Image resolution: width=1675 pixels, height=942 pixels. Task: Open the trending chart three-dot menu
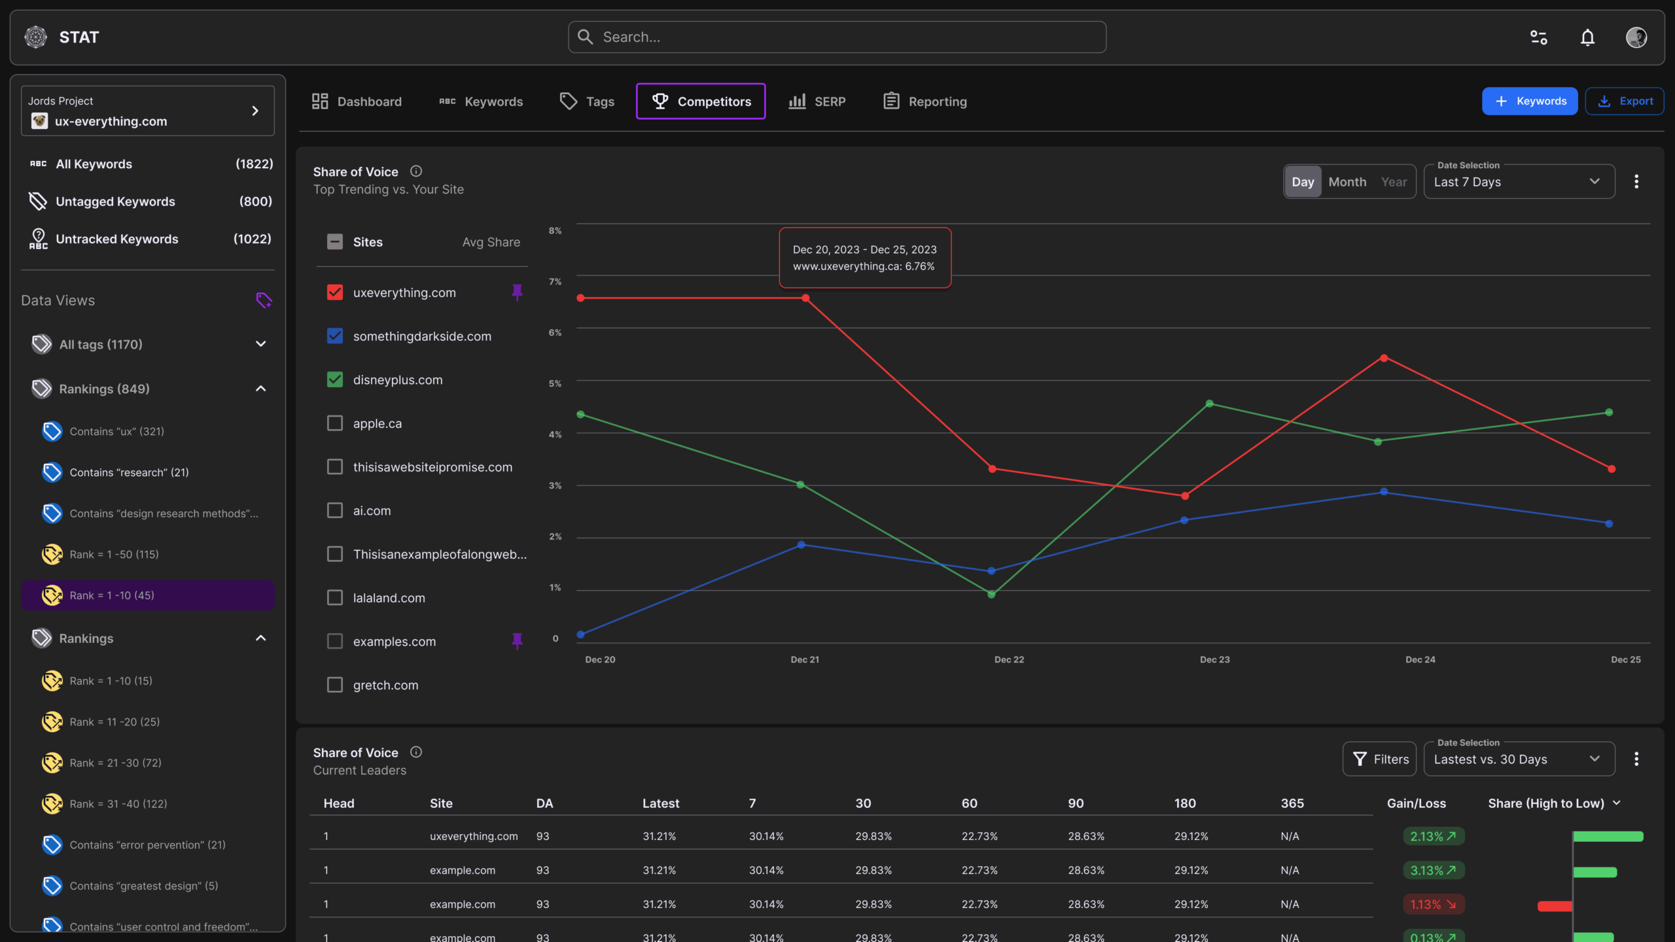(x=1636, y=182)
